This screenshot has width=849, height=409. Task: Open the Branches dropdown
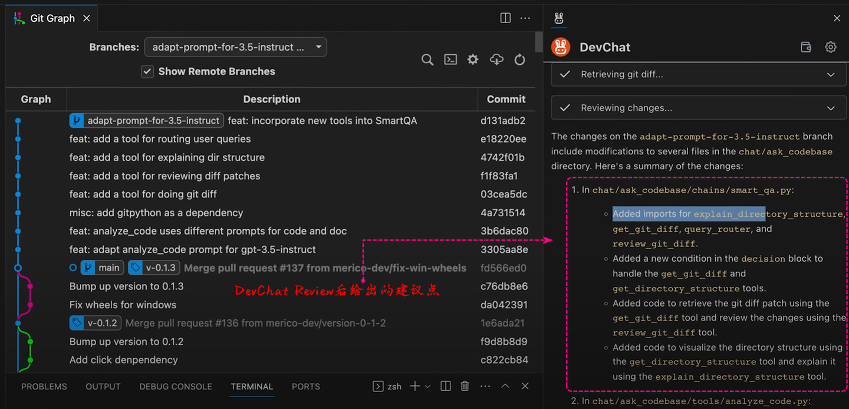(x=235, y=47)
